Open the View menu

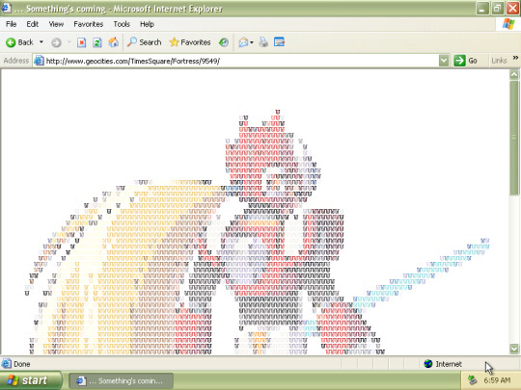point(56,24)
